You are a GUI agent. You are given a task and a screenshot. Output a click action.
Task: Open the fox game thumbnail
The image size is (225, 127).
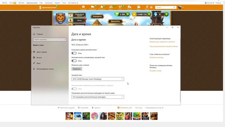[120, 116]
